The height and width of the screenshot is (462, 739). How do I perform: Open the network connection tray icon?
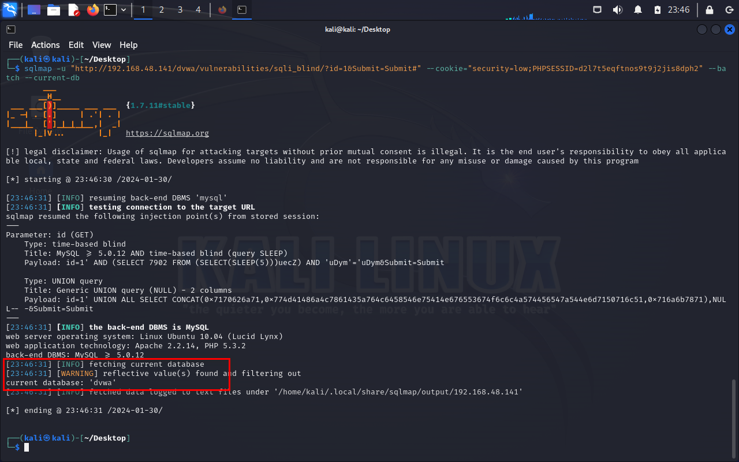tap(598, 10)
